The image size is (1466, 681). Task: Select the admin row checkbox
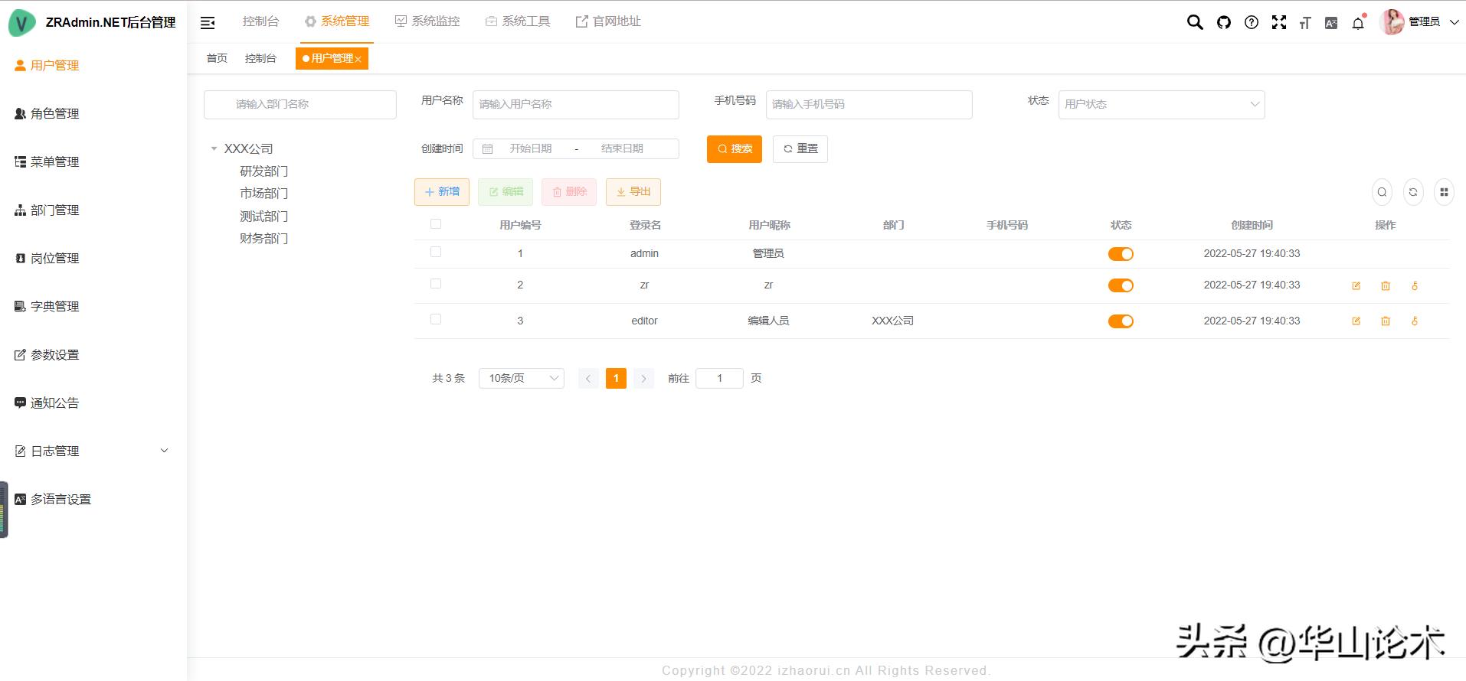(436, 252)
